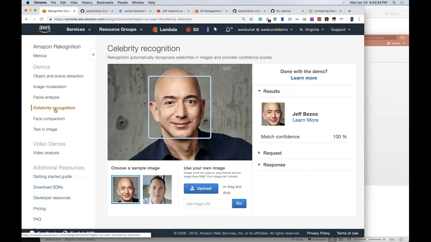Collapse the Results section
Screen dimensions: 431x242
click(x=259, y=91)
